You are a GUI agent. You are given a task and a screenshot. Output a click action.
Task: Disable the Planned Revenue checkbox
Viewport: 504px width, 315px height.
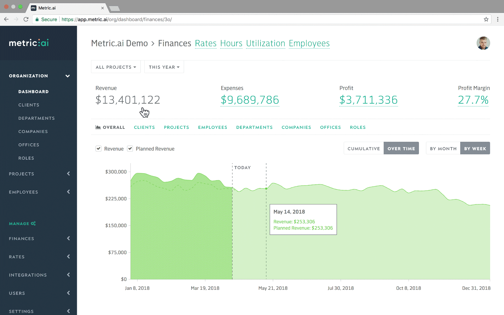coord(130,148)
